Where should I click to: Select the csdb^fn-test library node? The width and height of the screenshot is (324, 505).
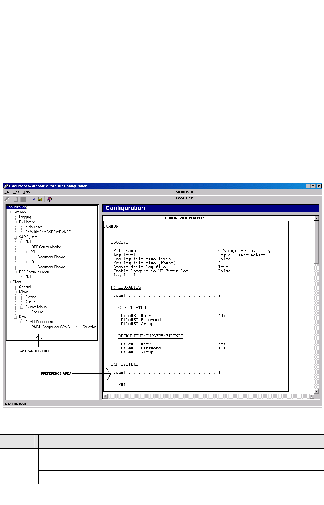[x=35, y=227]
